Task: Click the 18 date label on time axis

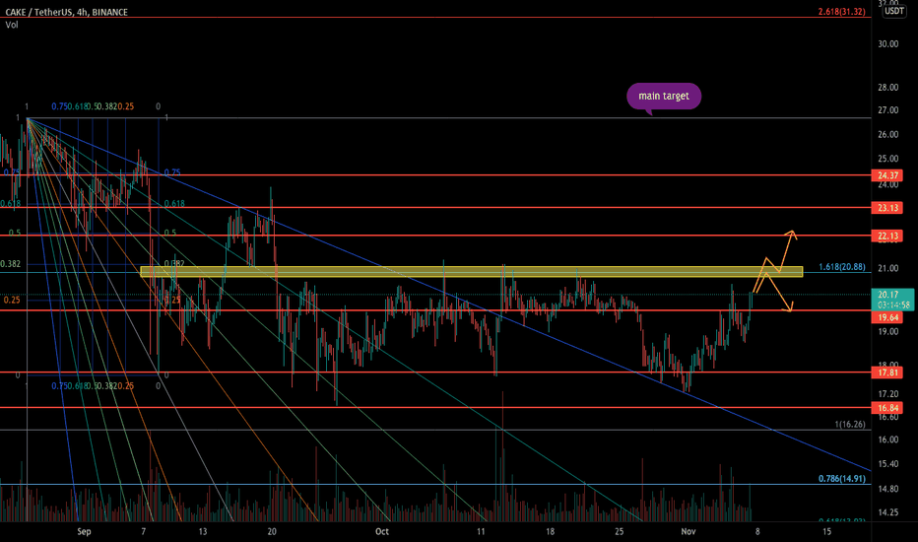Action: [550, 531]
